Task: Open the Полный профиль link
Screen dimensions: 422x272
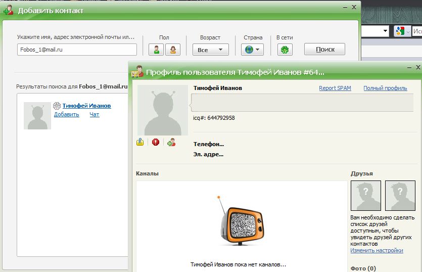Action: (385, 88)
